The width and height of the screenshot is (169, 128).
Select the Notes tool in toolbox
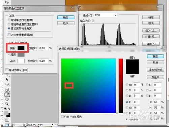click(x=7, y=90)
